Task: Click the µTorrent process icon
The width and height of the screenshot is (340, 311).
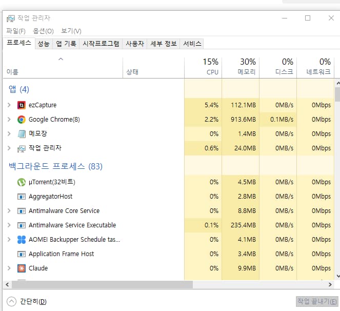Action: [21, 182]
